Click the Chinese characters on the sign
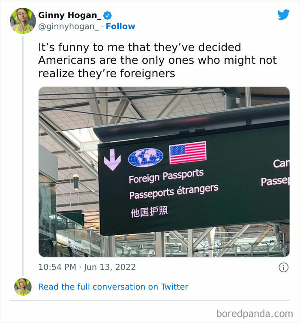 tap(149, 212)
